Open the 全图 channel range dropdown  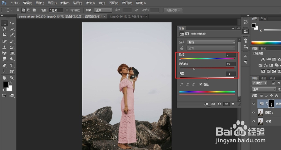pos(211,48)
